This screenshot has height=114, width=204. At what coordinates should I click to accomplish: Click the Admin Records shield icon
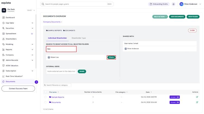[4, 60]
